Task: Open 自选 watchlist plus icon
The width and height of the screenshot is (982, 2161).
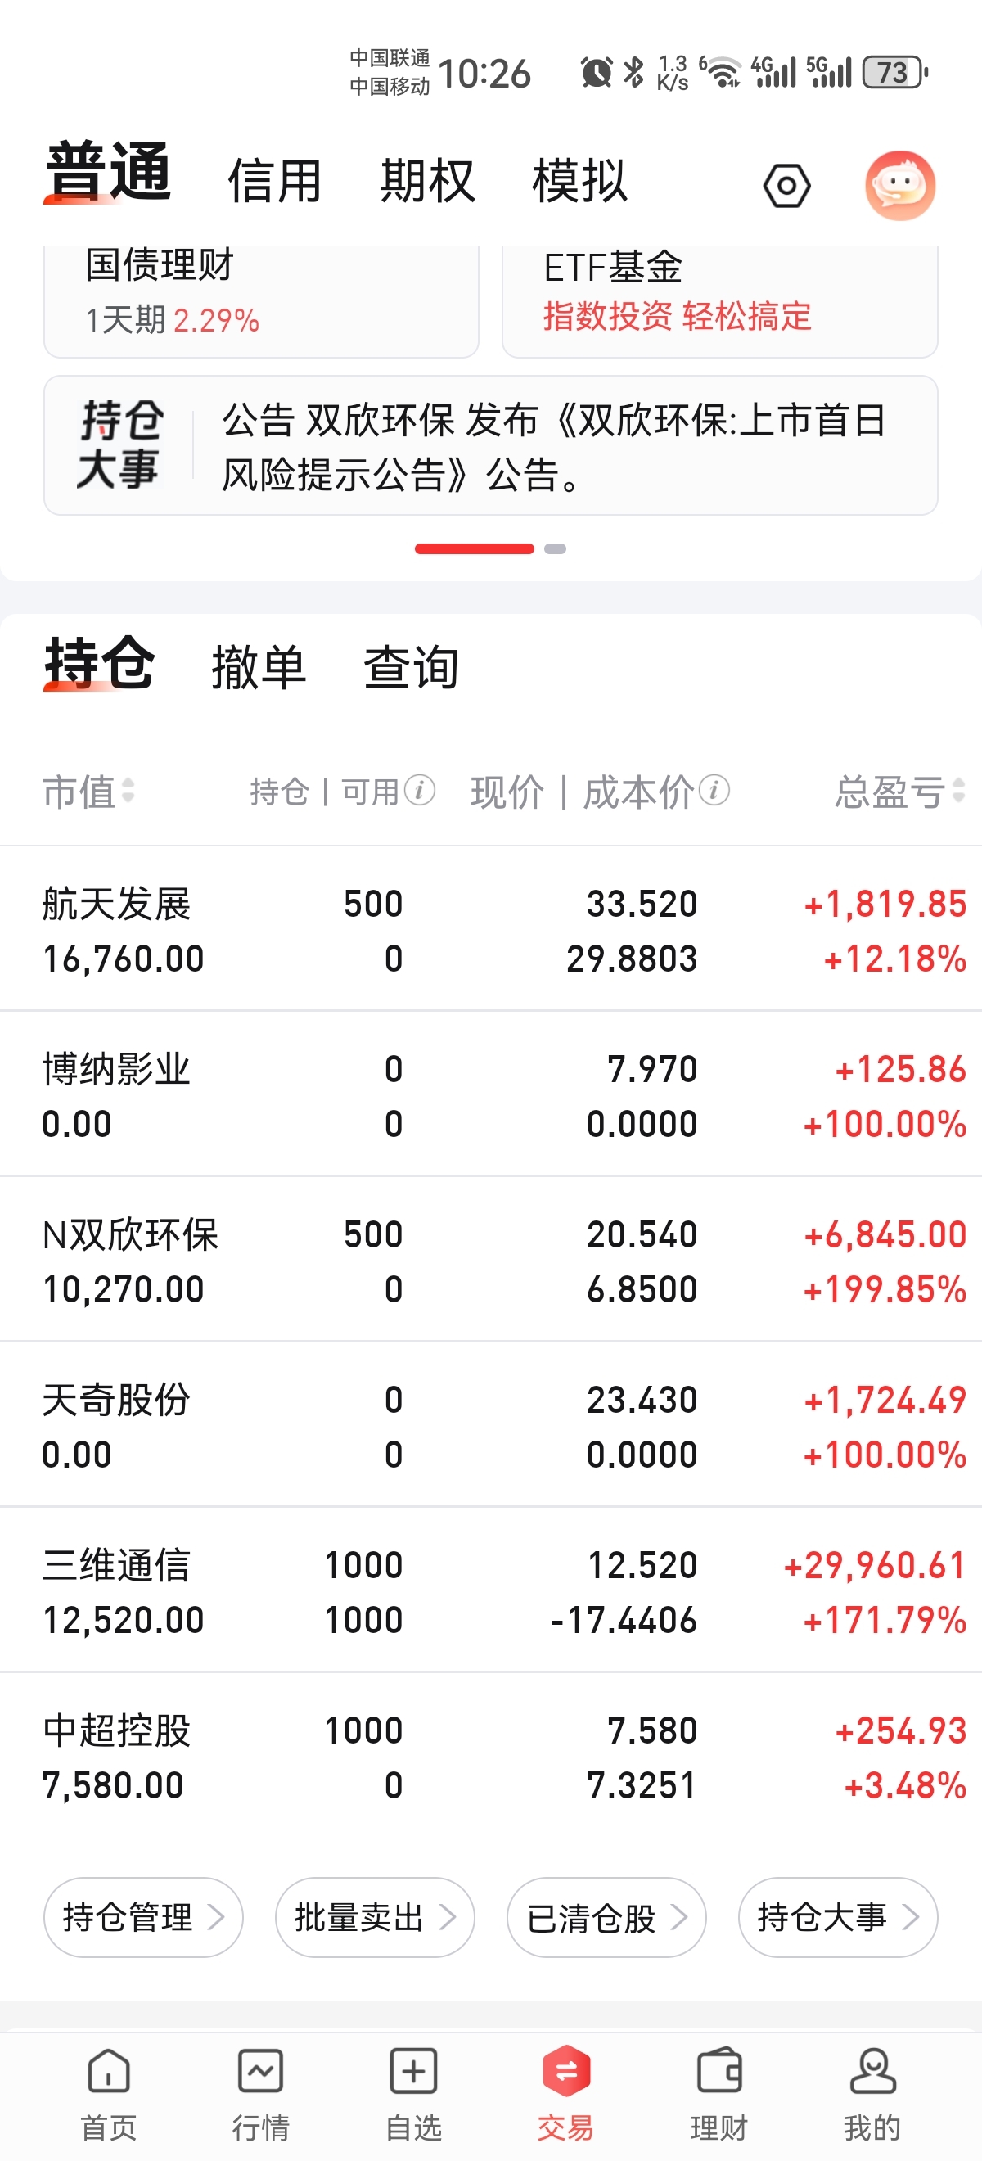Action: [x=413, y=2090]
